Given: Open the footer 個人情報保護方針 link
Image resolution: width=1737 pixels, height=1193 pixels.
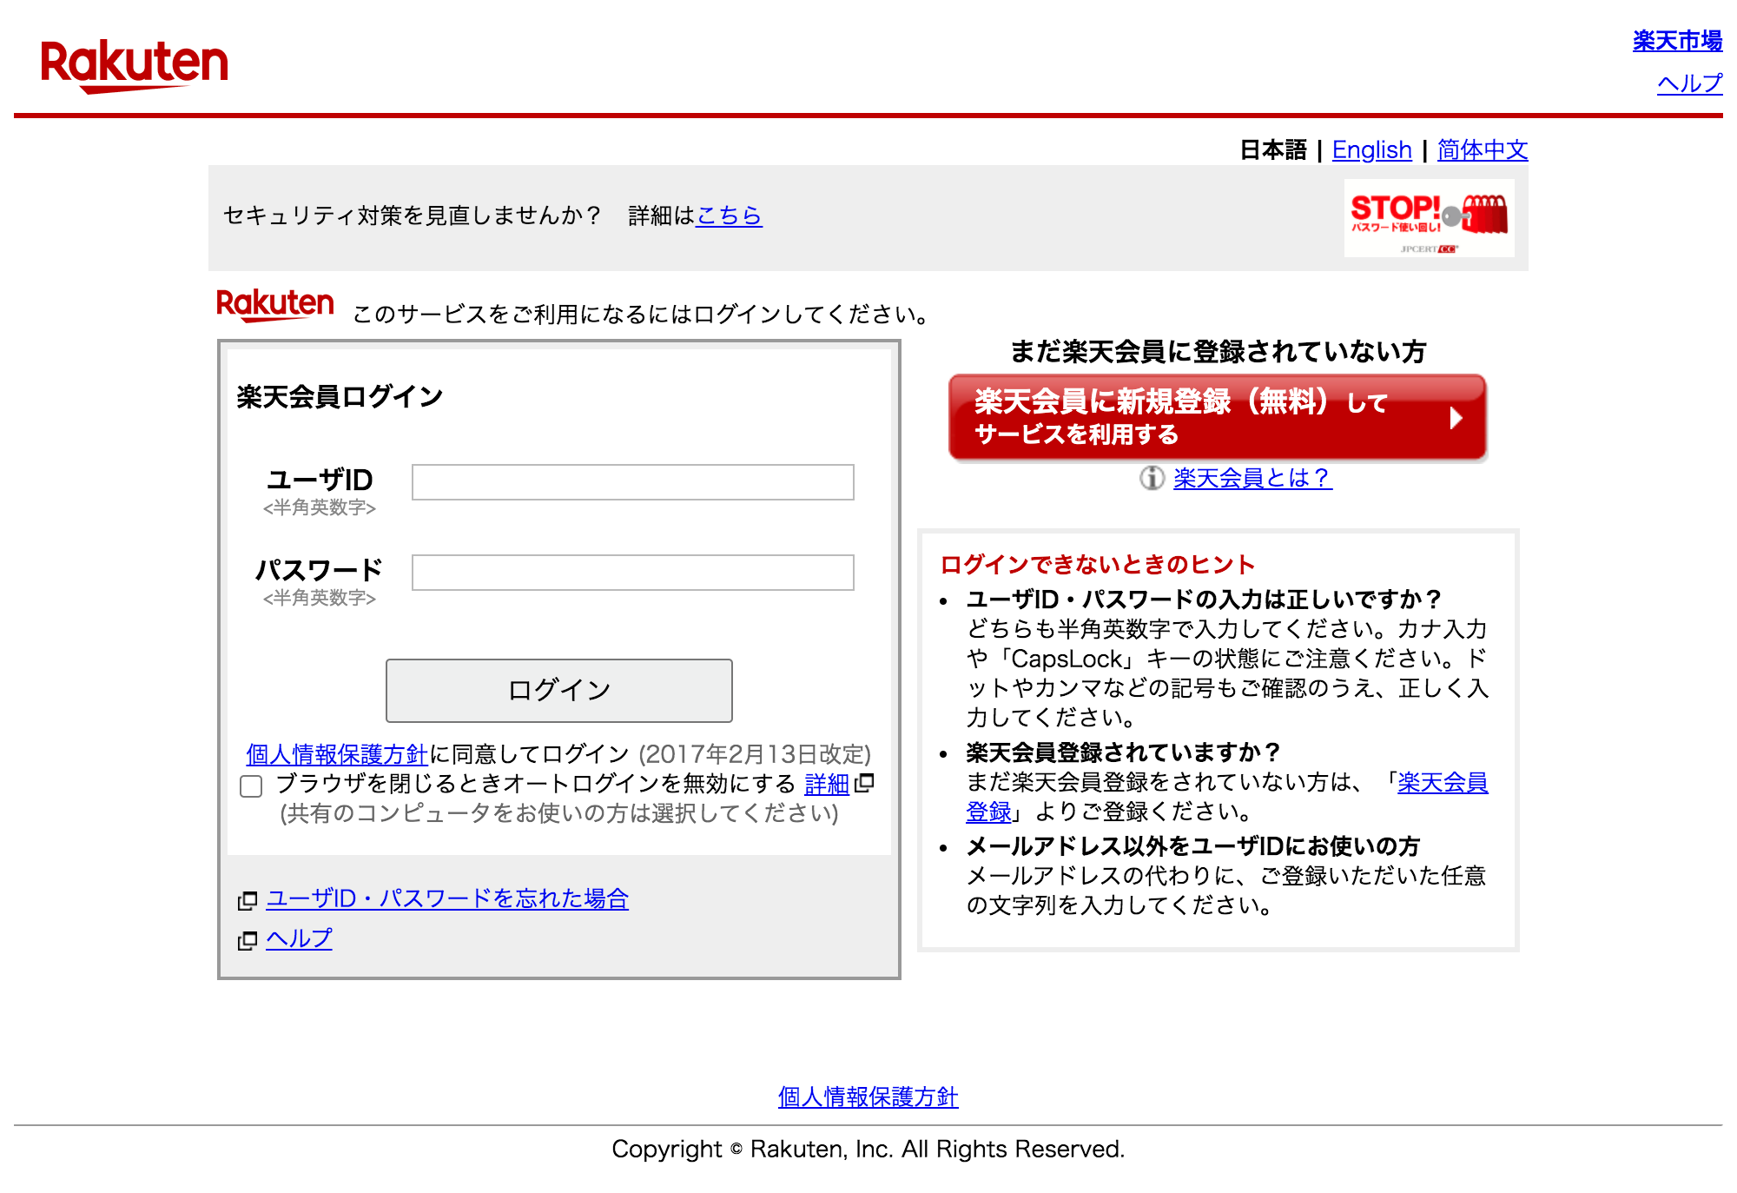Looking at the screenshot, I should (868, 1097).
